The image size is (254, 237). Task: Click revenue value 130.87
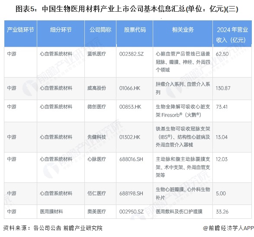[223, 88]
